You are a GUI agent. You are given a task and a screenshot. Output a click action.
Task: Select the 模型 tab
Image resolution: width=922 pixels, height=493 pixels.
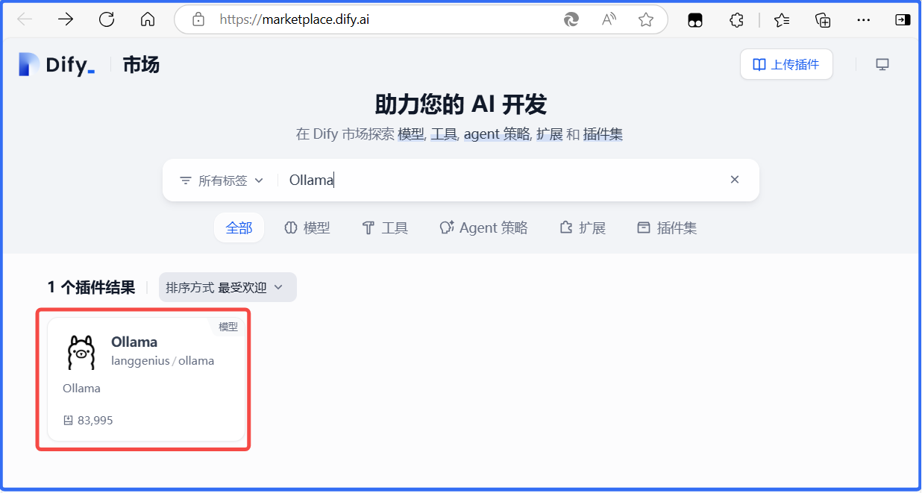307,227
